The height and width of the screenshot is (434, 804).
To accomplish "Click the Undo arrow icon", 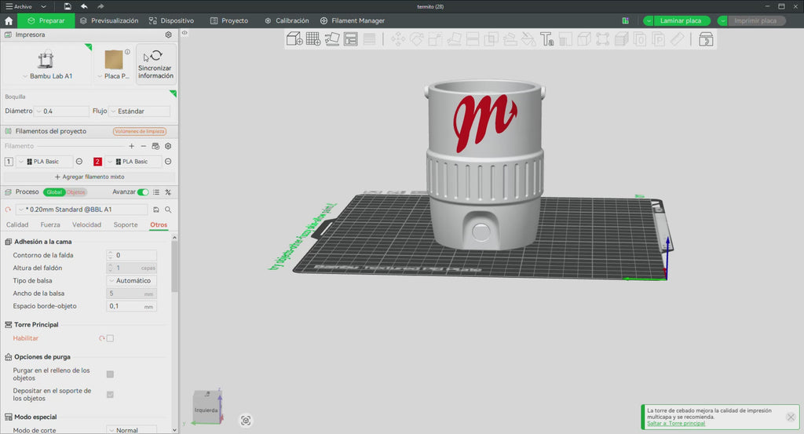I will coord(84,6).
